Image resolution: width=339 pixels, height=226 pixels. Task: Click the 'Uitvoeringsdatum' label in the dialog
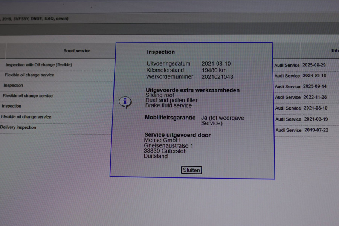click(x=168, y=64)
